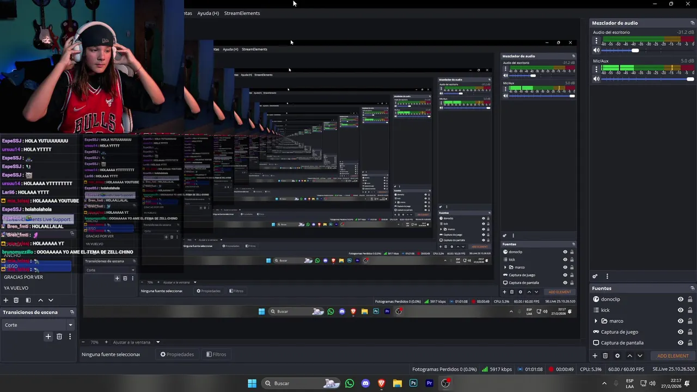Image resolution: width=697 pixels, height=392 pixels.
Task: Open the main Ajustar a la ventana dropdown arrow
Action: tap(158, 342)
